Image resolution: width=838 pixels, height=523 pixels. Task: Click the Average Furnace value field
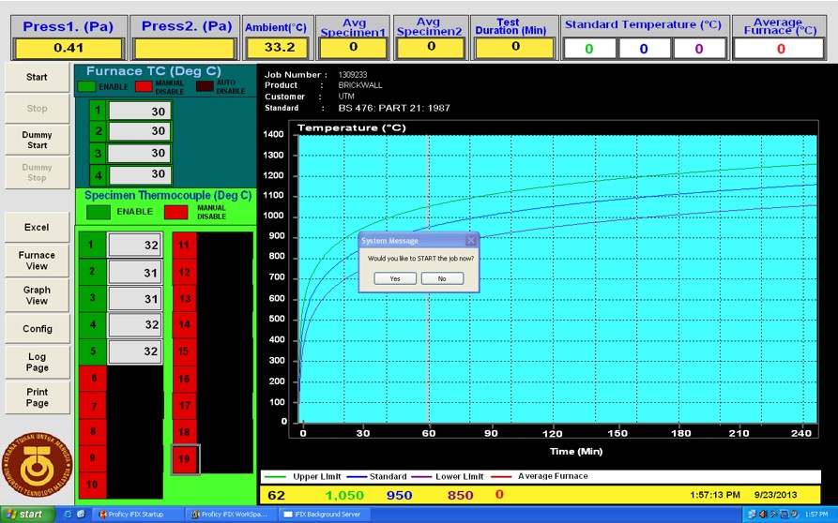coord(779,49)
